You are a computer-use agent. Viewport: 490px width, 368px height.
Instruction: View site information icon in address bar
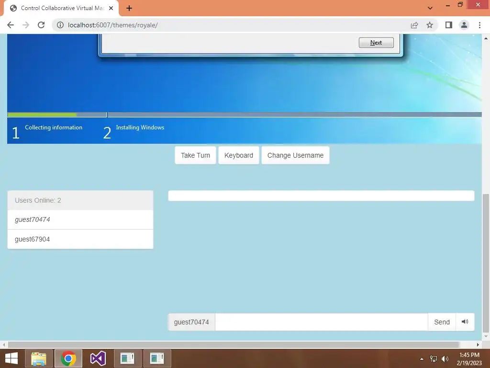(60, 25)
